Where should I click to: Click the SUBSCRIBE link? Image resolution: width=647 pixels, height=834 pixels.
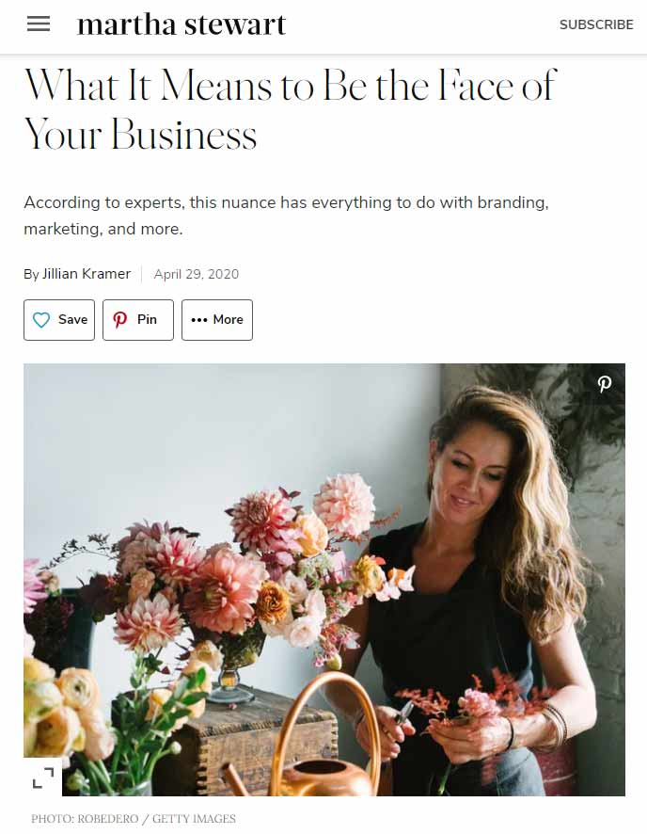[596, 24]
